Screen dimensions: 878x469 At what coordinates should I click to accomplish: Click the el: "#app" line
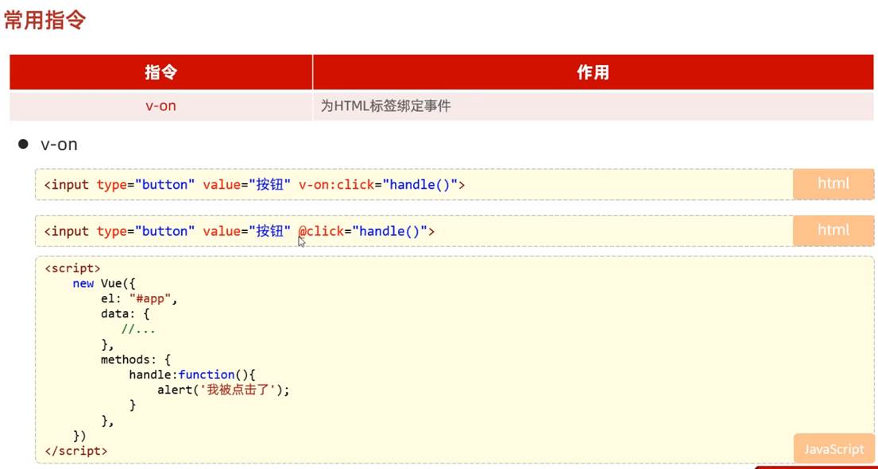pyautogui.click(x=139, y=298)
